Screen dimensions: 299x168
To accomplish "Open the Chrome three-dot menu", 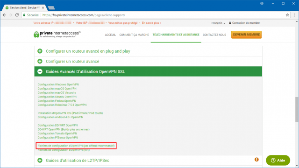I will click(295, 15).
